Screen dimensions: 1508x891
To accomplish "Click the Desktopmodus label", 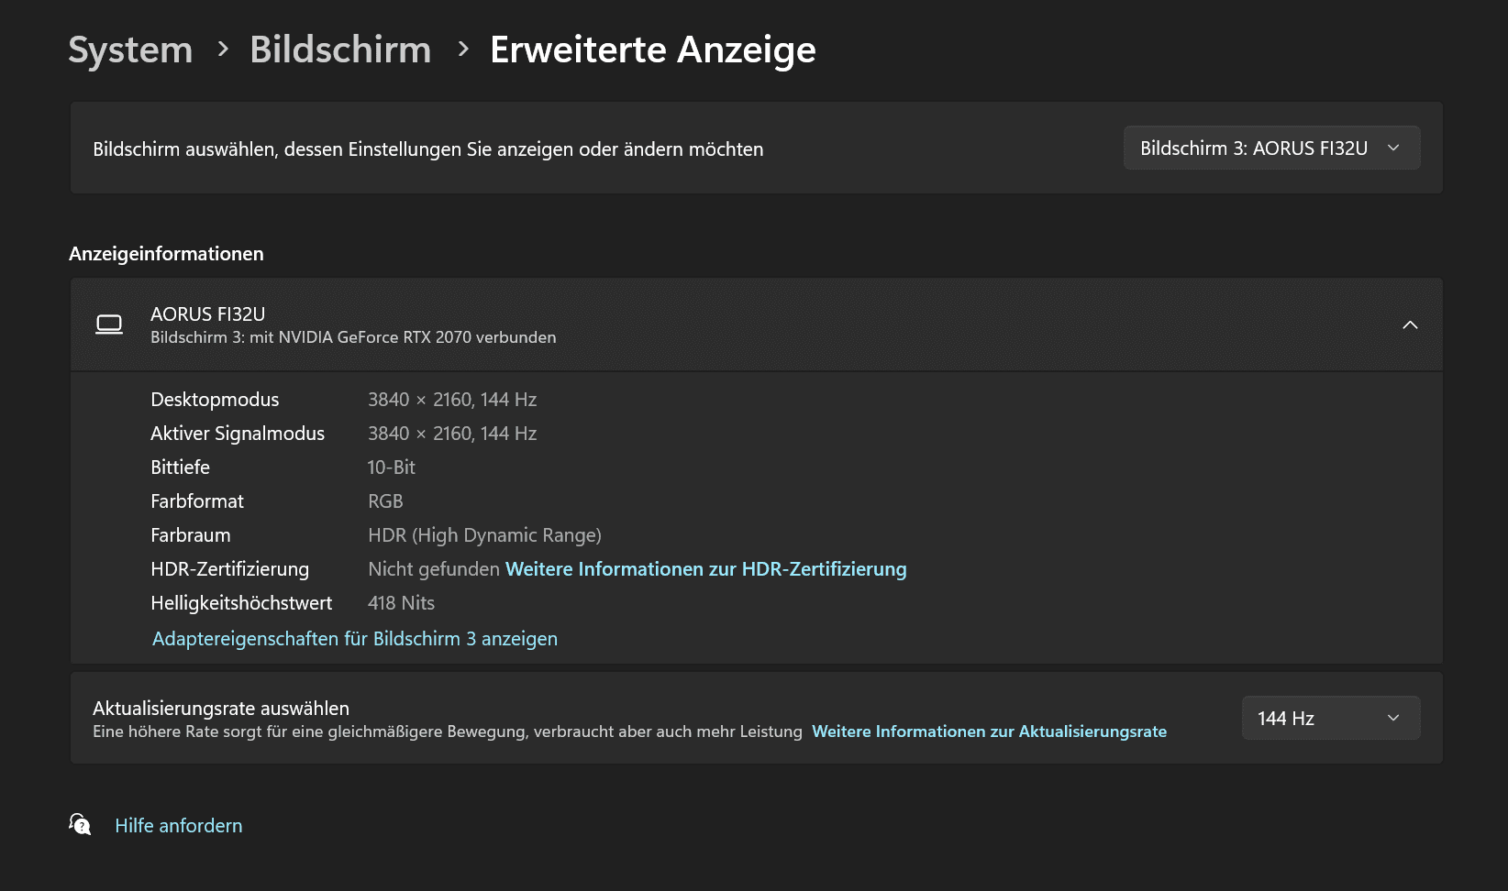I will tap(215, 400).
